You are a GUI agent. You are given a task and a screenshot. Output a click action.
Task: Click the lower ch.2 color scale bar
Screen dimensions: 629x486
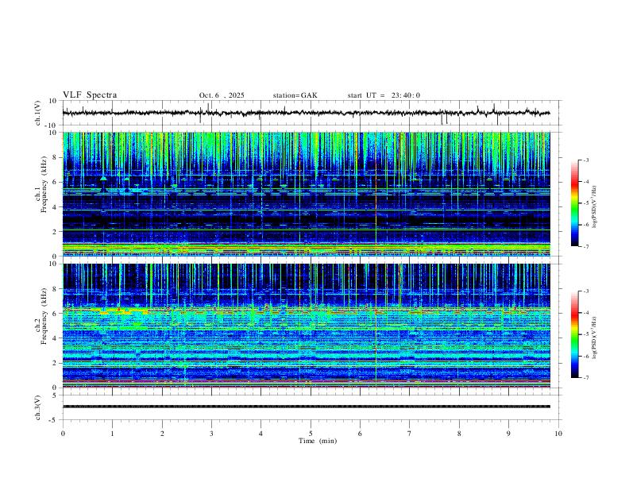click(575, 334)
